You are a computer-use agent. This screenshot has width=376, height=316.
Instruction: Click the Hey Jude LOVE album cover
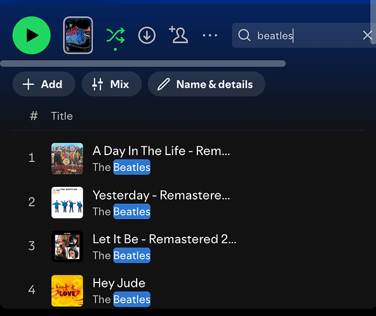click(67, 291)
